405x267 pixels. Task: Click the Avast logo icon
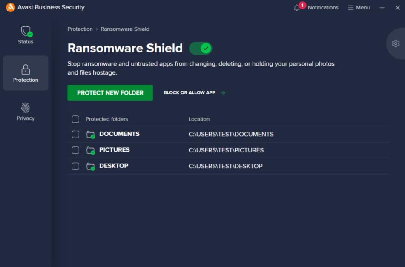(10, 7)
